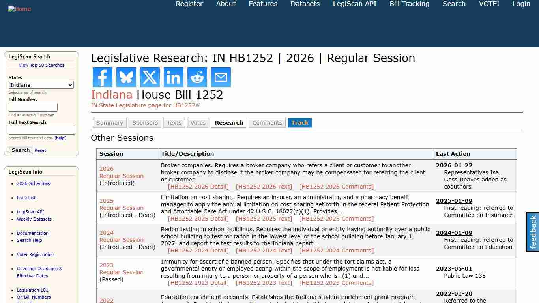Click the Home logo
Image resolution: width=539 pixels, height=303 pixels.
click(19, 9)
